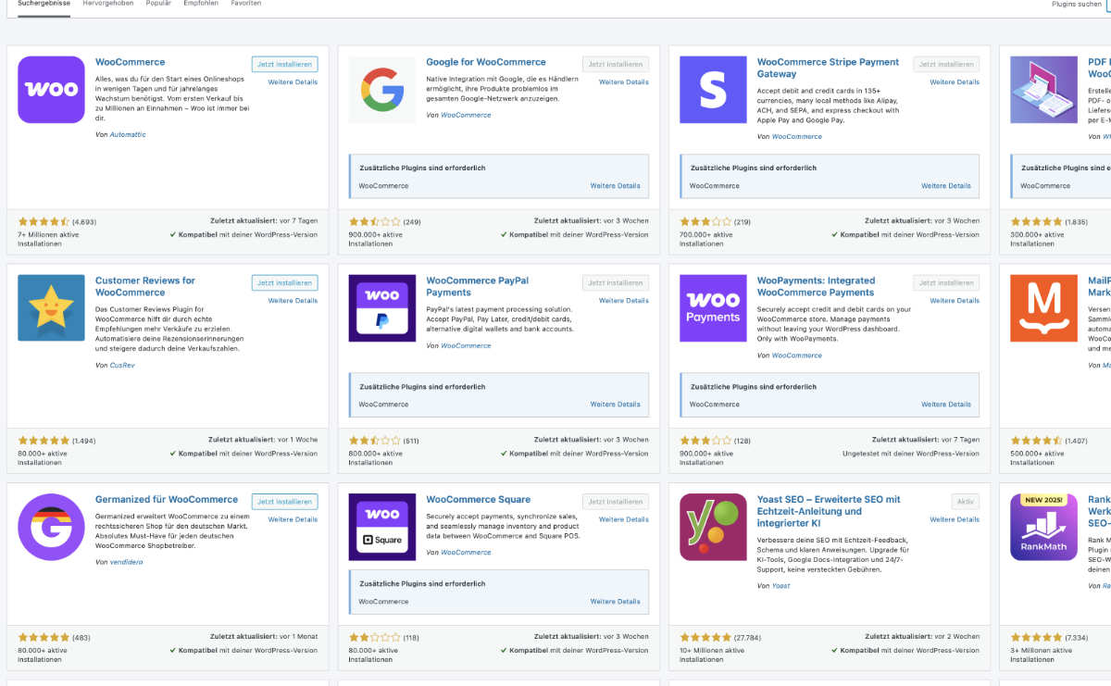This screenshot has width=1111, height=686.
Task: Click the Germanized plugin logo
Action: pos(51,527)
